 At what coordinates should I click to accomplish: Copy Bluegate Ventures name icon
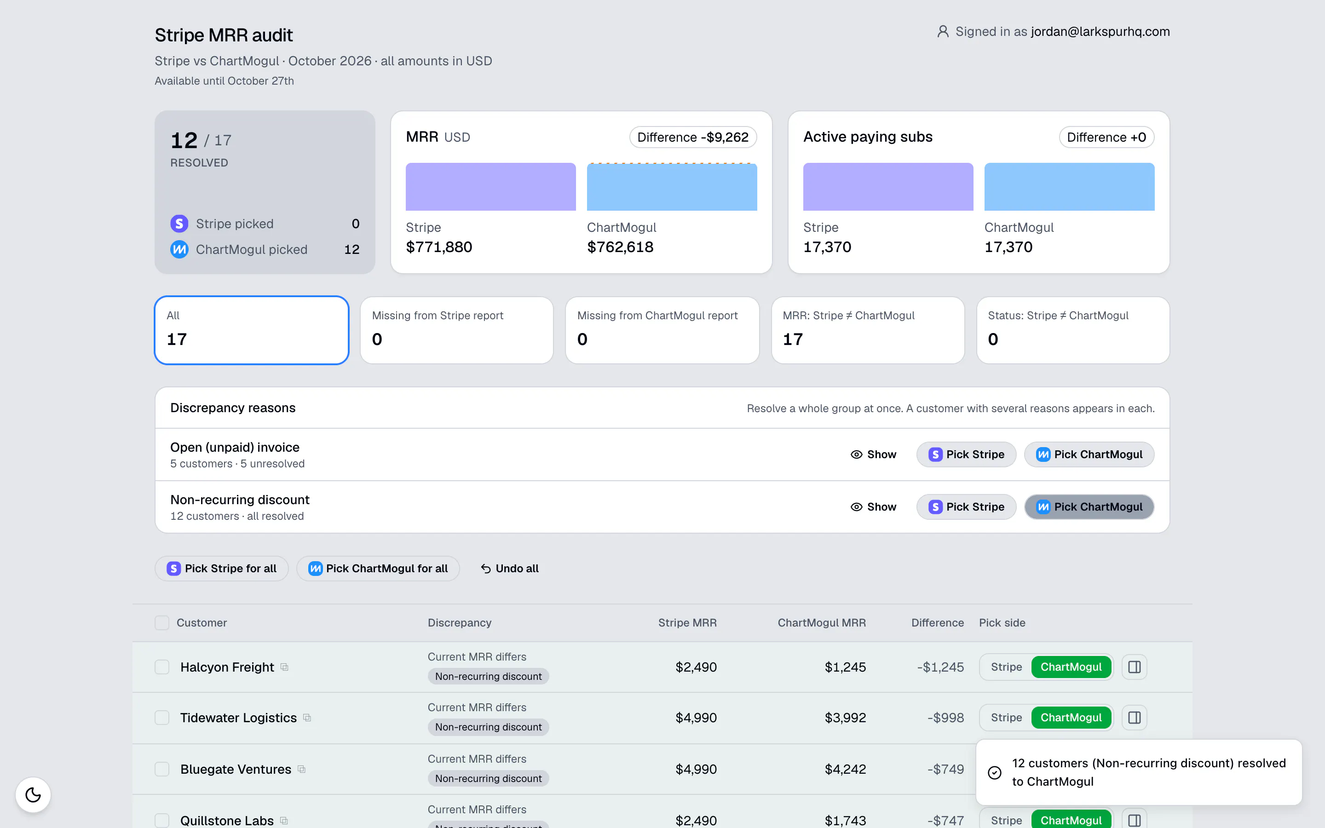coord(301,769)
